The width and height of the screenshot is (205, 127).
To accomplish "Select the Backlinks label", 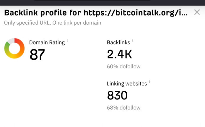I will 118,42.
